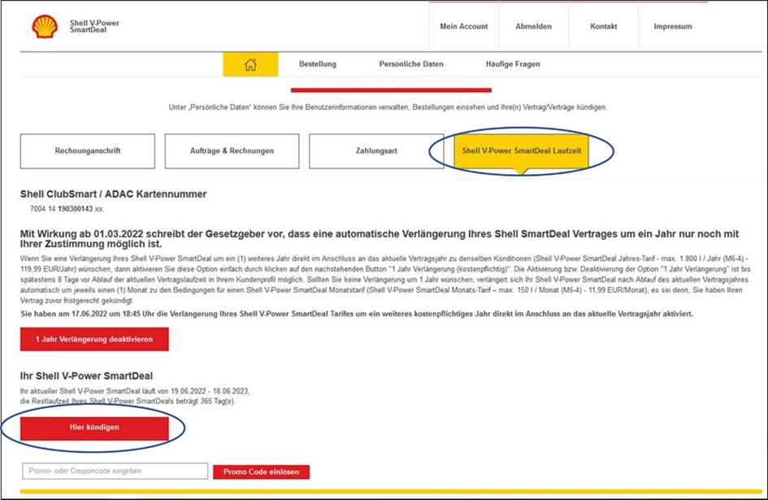Select Rechnunganschrift section
This screenshot has width=768, height=500.
point(88,151)
